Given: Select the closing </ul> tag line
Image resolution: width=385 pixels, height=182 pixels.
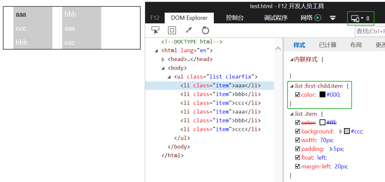Looking at the screenshot, I should tap(182, 138).
